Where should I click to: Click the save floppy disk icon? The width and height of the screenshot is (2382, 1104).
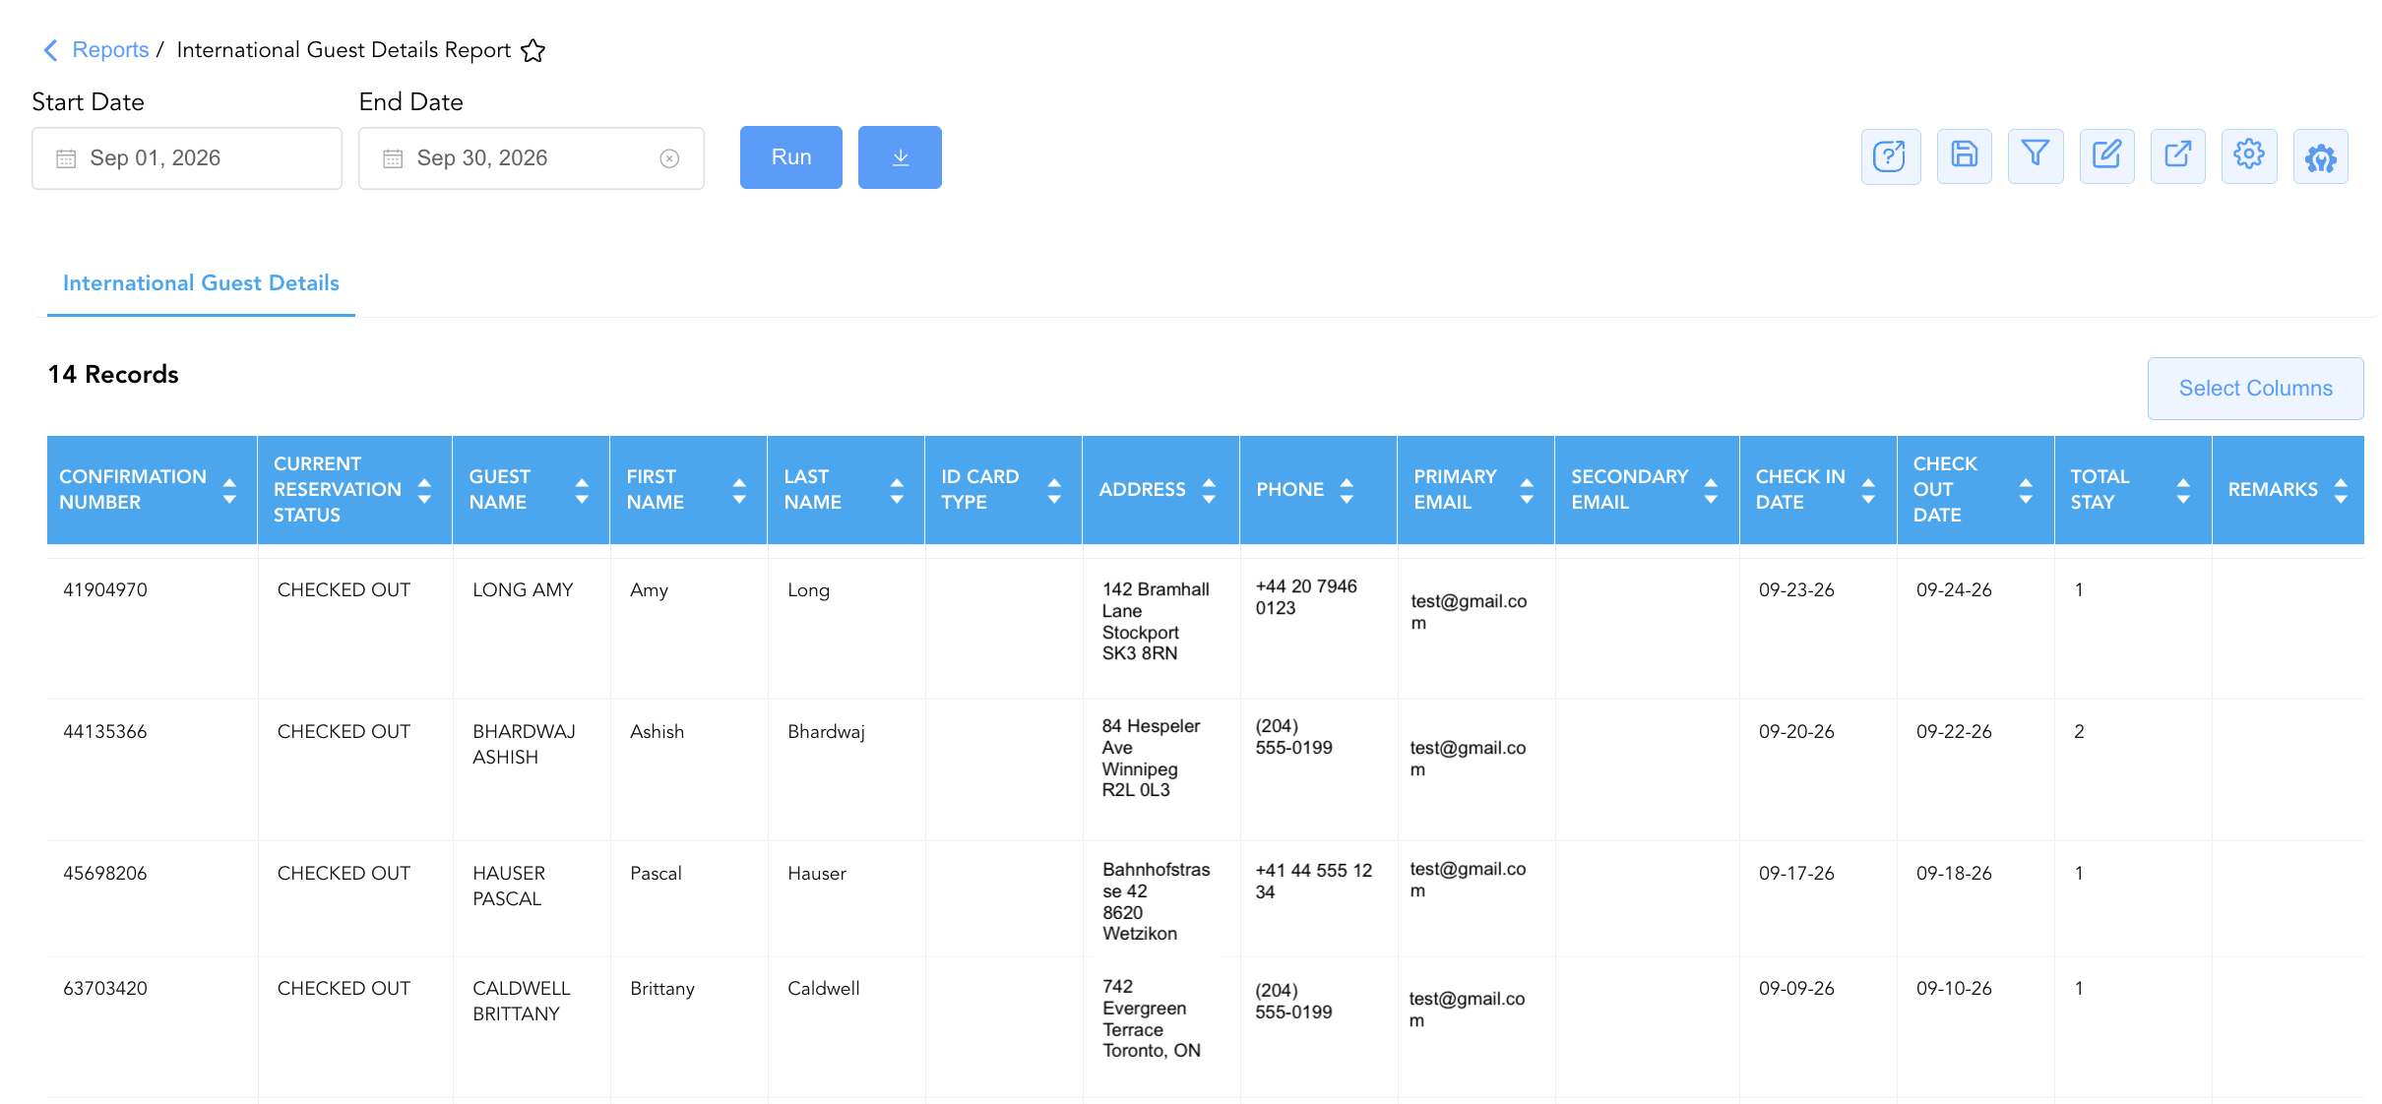(x=1964, y=156)
